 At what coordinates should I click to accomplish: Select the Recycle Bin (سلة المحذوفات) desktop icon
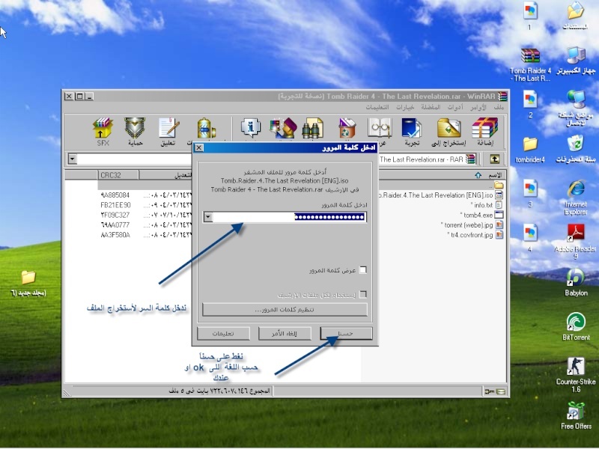(576, 149)
